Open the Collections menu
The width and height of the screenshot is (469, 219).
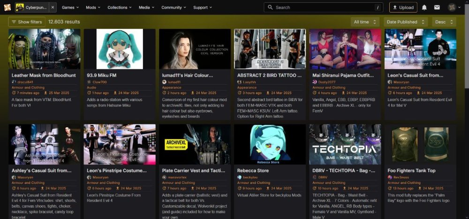[119, 7]
